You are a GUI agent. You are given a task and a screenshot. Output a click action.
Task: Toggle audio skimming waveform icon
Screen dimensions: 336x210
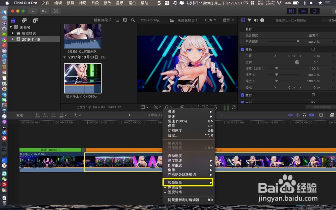(x=297, y=115)
